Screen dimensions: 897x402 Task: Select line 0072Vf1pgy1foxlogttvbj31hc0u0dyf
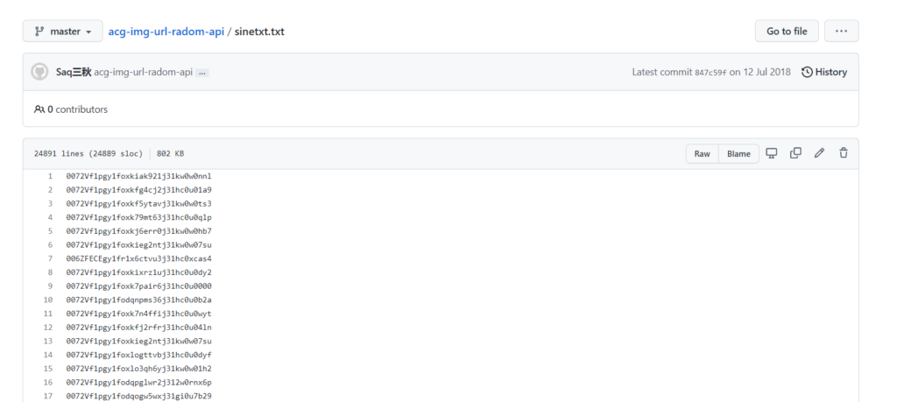[138, 355]
